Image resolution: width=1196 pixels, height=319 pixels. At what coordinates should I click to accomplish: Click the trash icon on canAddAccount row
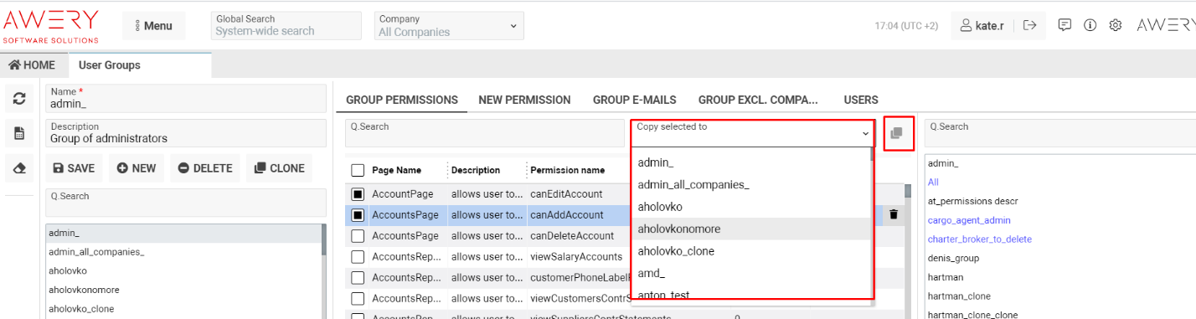pos(894,215)
